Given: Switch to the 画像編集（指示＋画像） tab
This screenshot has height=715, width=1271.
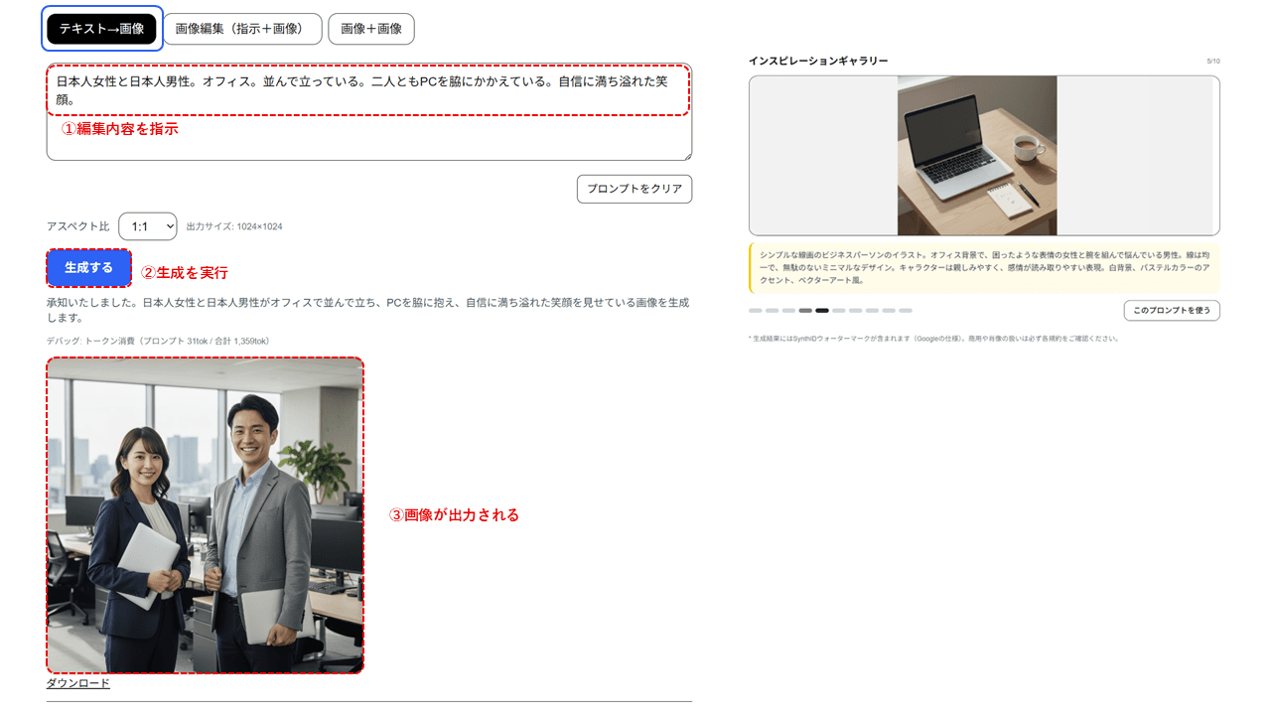Looking at the screenshot, I should (243, 28).
